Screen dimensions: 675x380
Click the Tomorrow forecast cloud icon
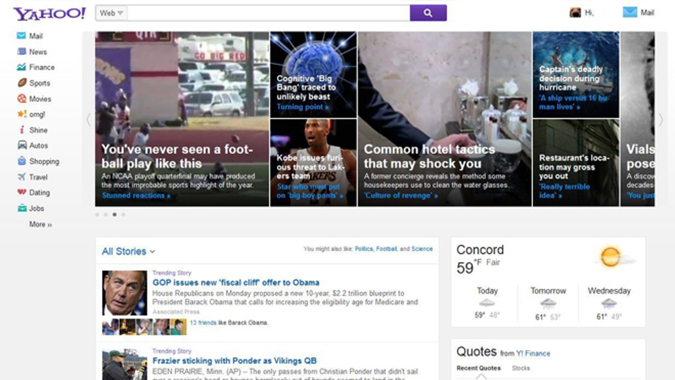548,303
